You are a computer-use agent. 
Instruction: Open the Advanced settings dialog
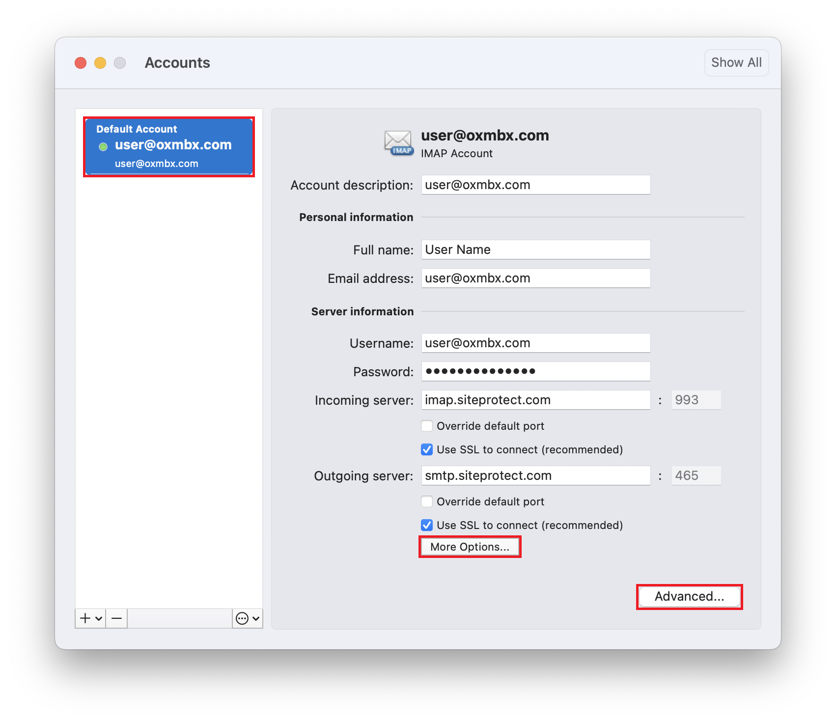click(x=689, y=596)
